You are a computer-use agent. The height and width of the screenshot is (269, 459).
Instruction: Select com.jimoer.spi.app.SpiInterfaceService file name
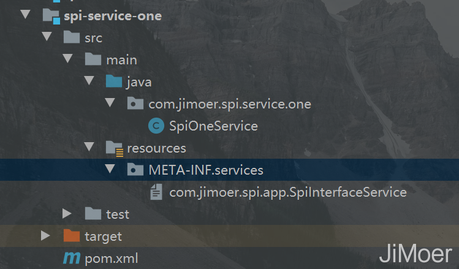[288, 192]
